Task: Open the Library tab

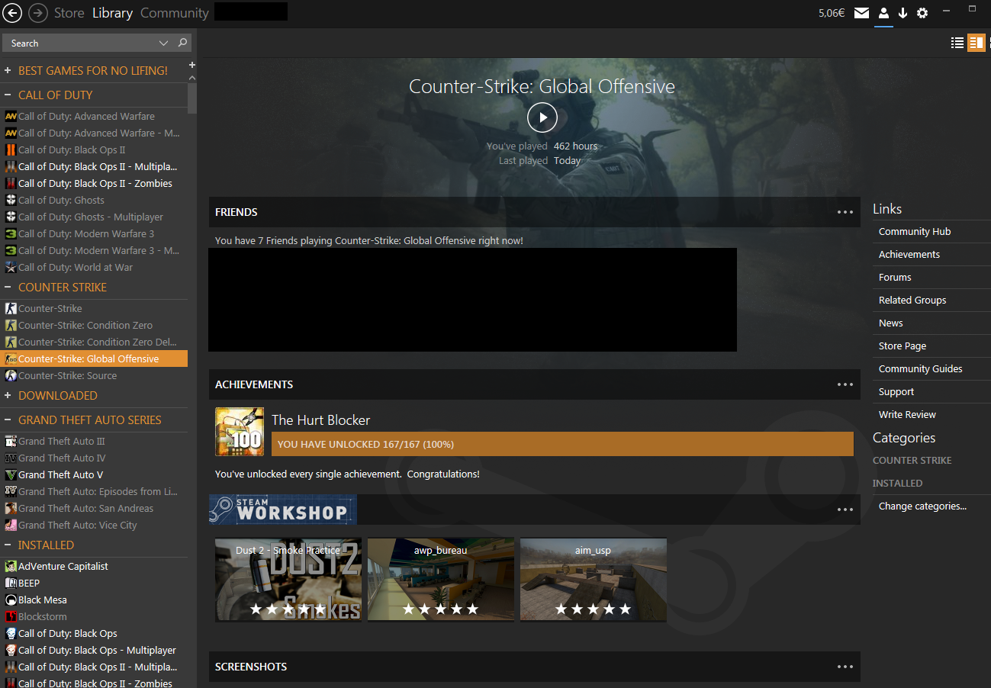Action: point(112,13)
